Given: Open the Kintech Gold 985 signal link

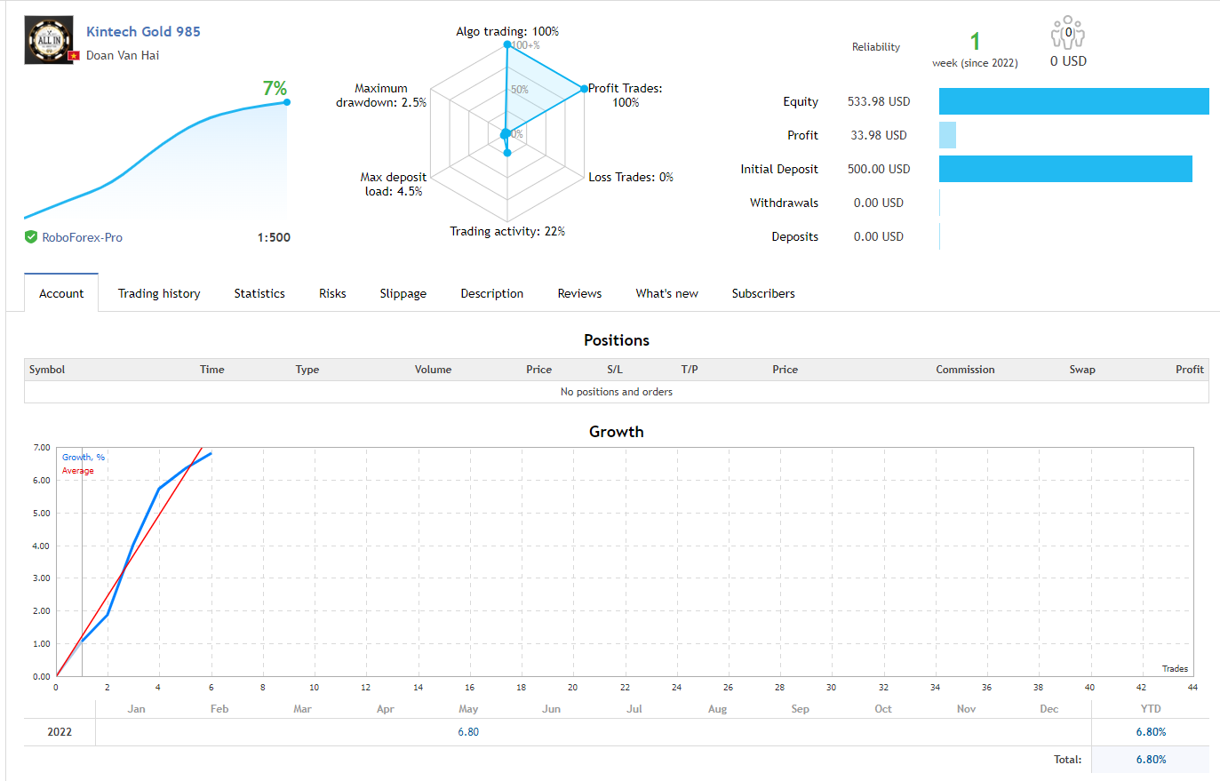Looking at the screenshot, I should [143, 31].
